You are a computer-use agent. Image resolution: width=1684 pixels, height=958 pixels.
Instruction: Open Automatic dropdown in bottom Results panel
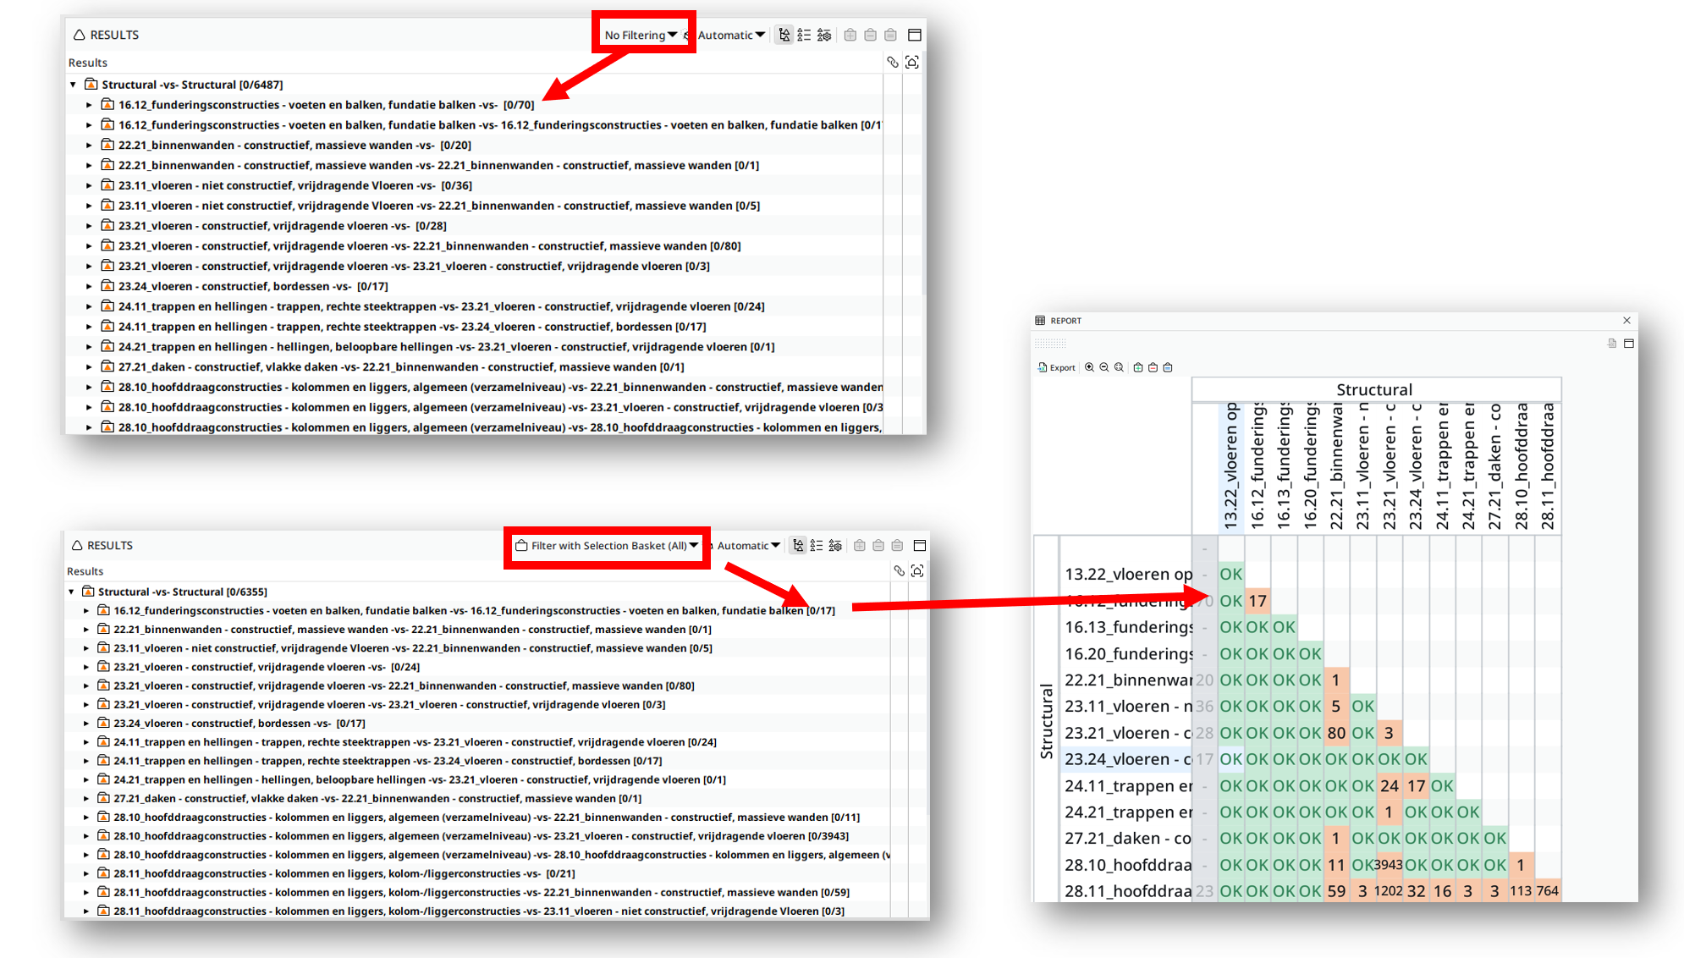coord(748,546)
